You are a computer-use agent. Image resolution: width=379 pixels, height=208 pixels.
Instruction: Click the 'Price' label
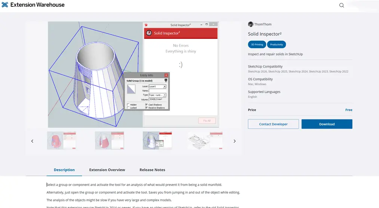coord(252,110)
